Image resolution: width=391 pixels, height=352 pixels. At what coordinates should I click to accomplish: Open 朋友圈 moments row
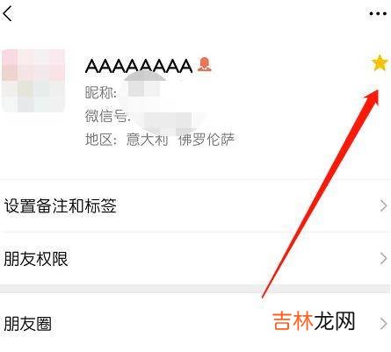point(195,323)
